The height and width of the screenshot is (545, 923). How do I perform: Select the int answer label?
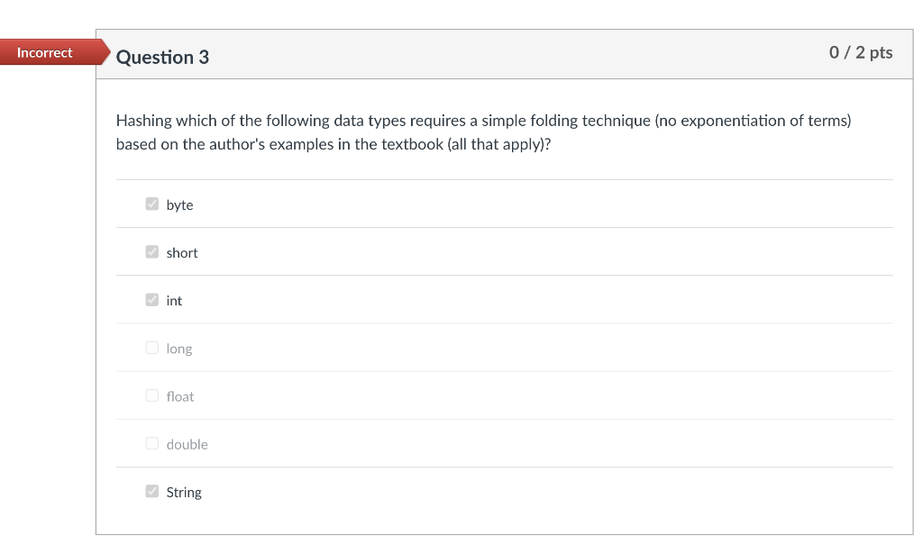pyautogui.click(x=174, y=300)
